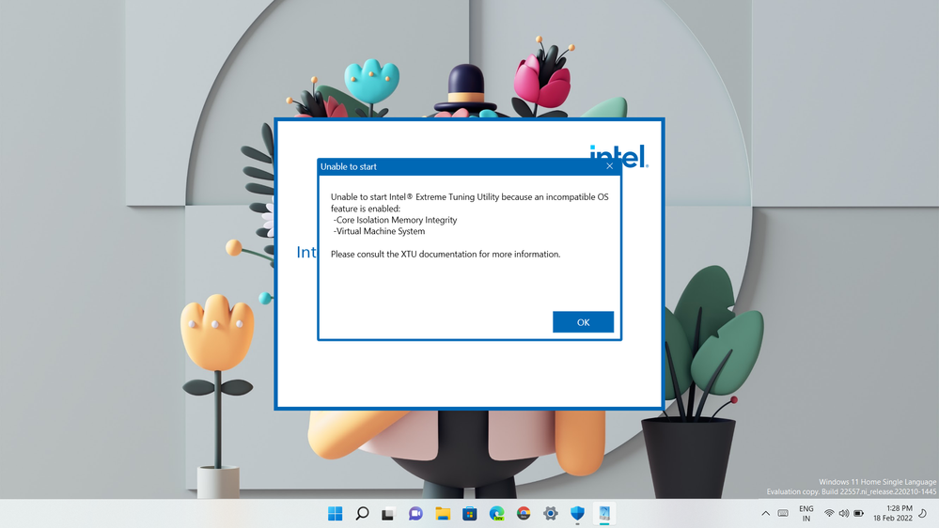Open Task View from taskbar
This screenshot has height=528, width=939.
point(388,514)
